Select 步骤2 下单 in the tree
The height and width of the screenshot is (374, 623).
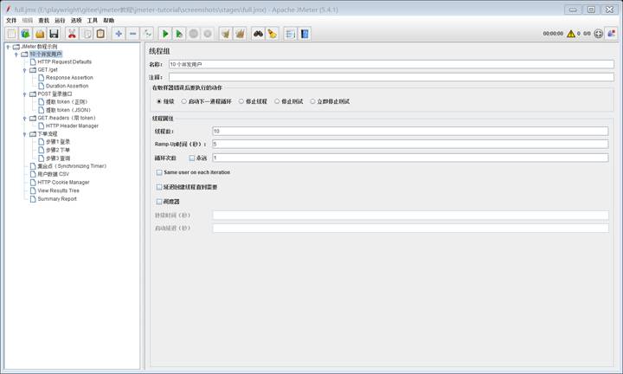point(58,150)
